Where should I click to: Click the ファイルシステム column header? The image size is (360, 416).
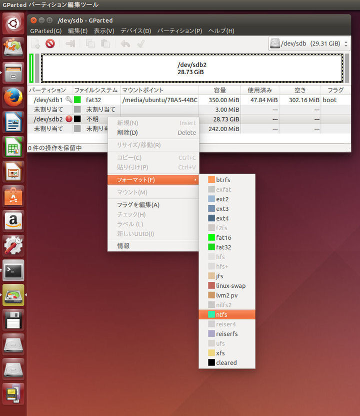(96, 90)
